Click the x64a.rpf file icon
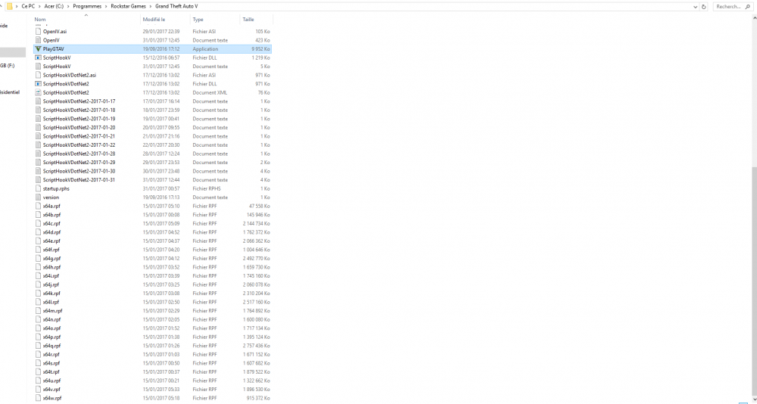Viewport: 757px width, 404px height. pos(38,206)
